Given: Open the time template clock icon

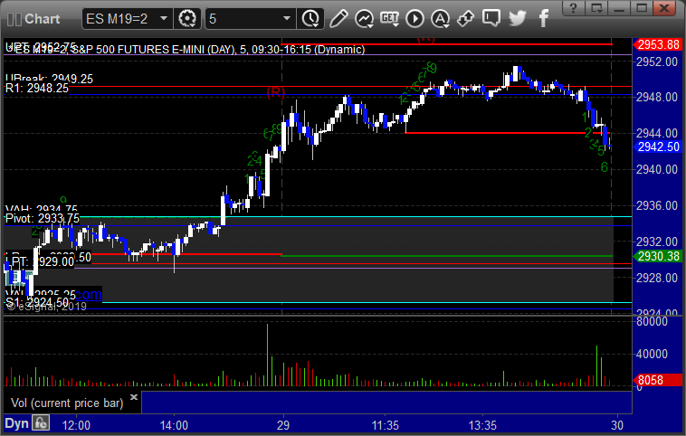Looking at the screenshot, I should pyautogui.click(x=310, y=19).
